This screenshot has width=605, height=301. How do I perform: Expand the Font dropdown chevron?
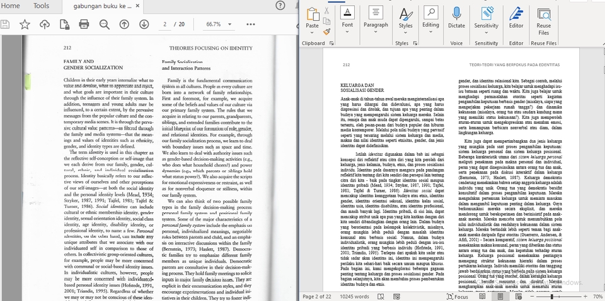pyautogui.click(x=347, y=32)
